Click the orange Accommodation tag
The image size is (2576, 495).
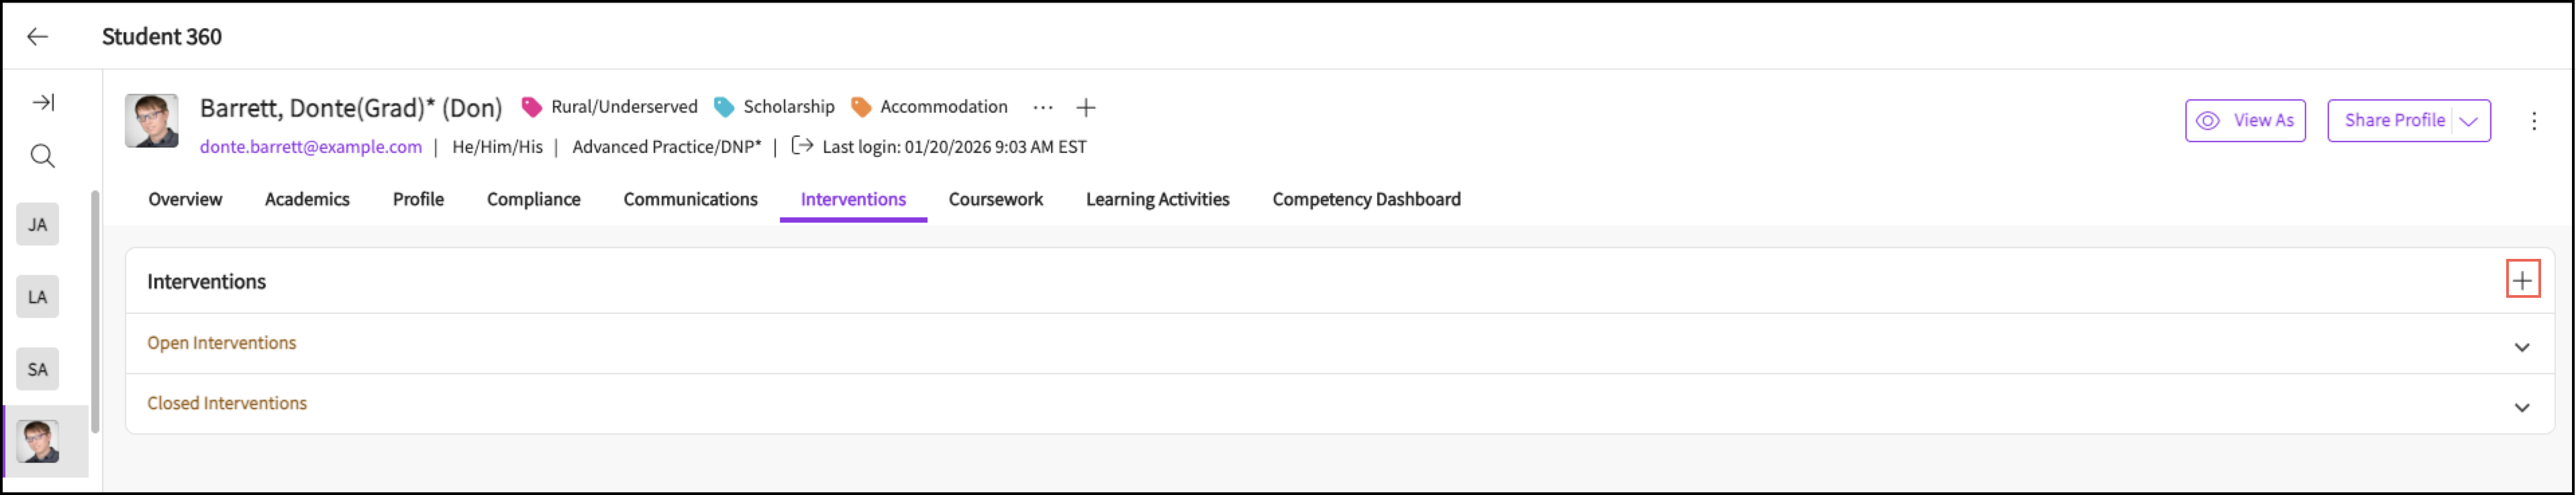click(929, 107)
